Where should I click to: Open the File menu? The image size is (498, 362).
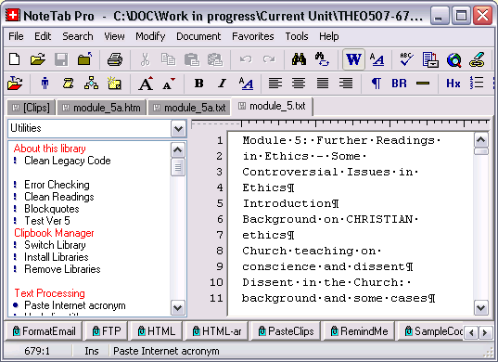(x=16, y=36)
